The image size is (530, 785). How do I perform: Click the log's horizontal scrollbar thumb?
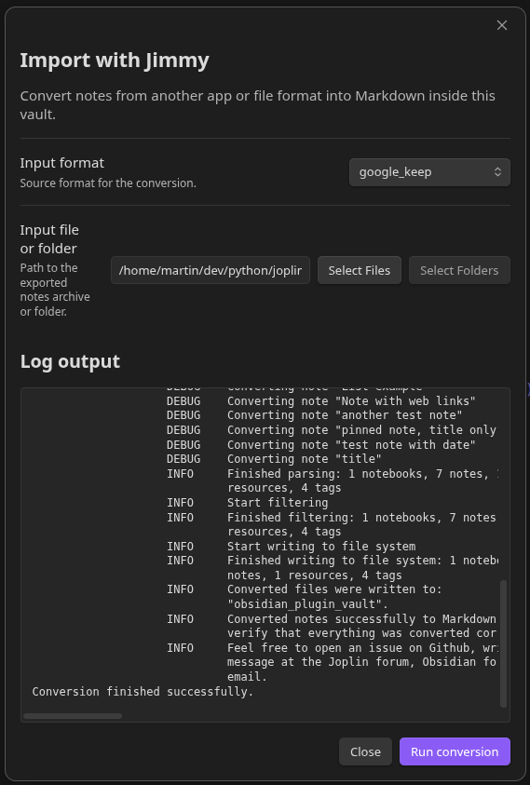pos(73,716)
